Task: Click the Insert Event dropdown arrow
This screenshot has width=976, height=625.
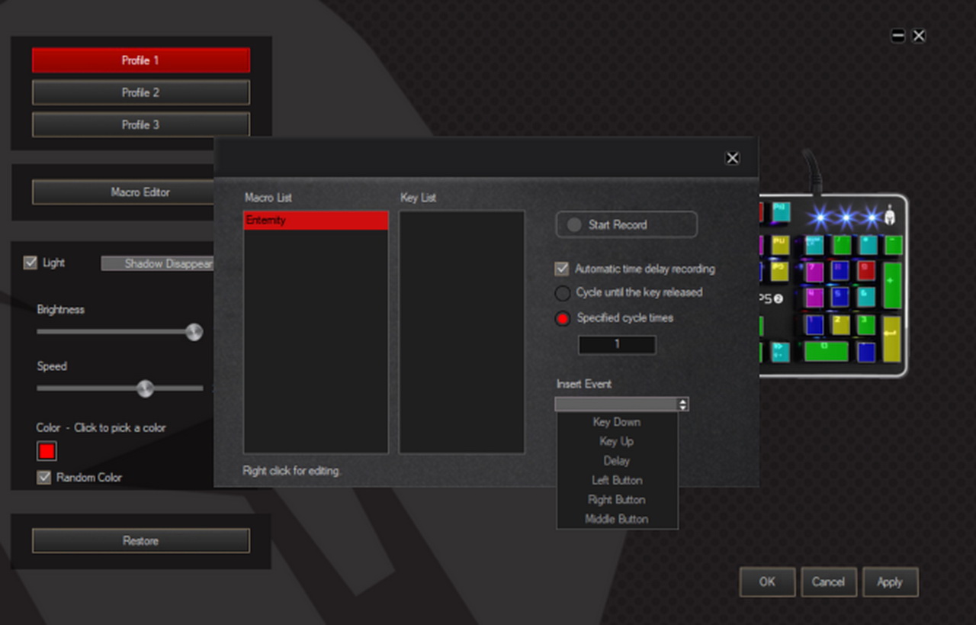Action: pyautogui.click(x=682, y=404)
